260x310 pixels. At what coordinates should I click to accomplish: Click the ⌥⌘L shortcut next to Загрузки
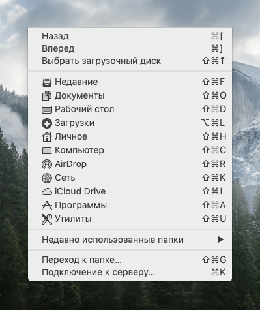[x=213, y=123]
